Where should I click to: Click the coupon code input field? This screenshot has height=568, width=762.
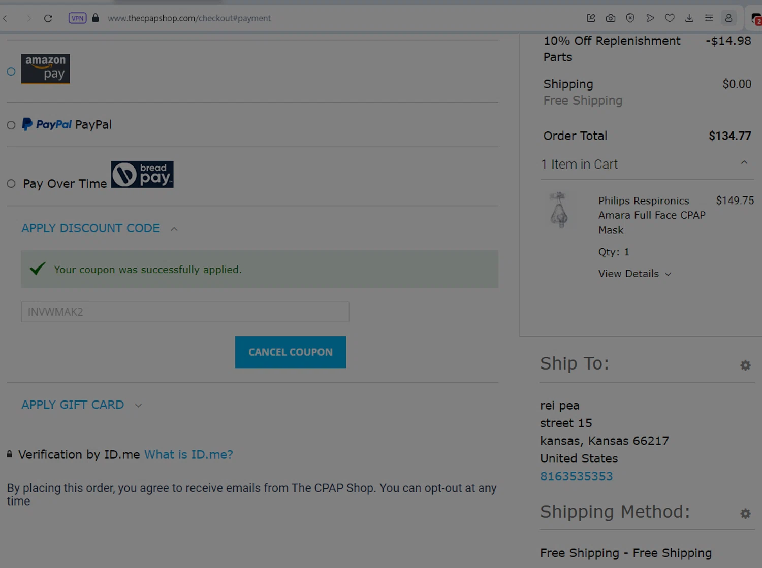(x=185, y=312)
